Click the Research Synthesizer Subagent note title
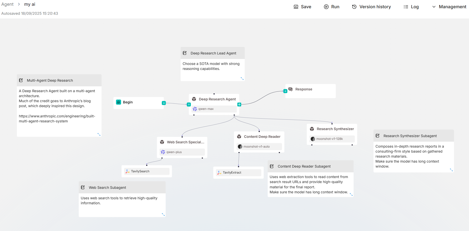 pos(410,136)
